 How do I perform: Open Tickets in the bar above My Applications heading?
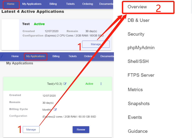[73, 56]
